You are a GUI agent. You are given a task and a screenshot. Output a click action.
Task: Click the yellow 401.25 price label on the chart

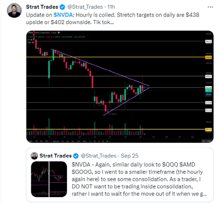208,130
